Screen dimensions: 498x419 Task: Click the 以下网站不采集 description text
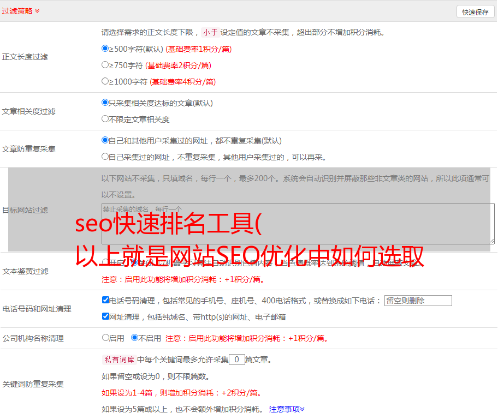coord(295,187)
